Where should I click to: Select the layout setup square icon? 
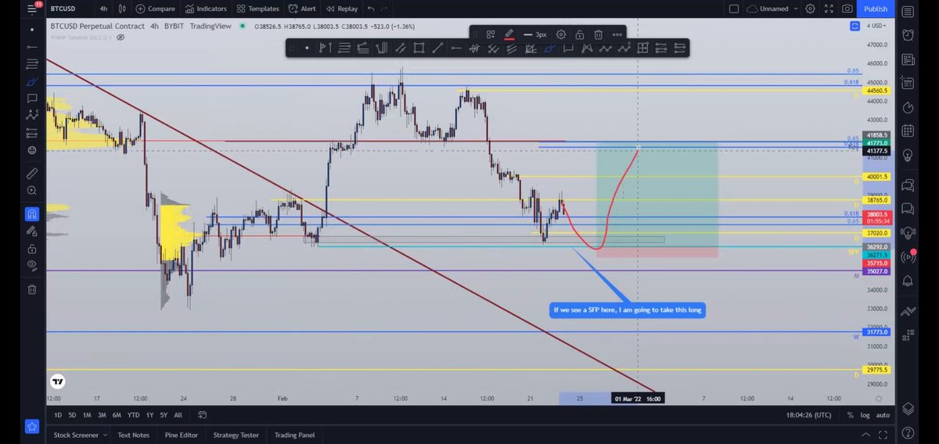(x=733, y=9)
